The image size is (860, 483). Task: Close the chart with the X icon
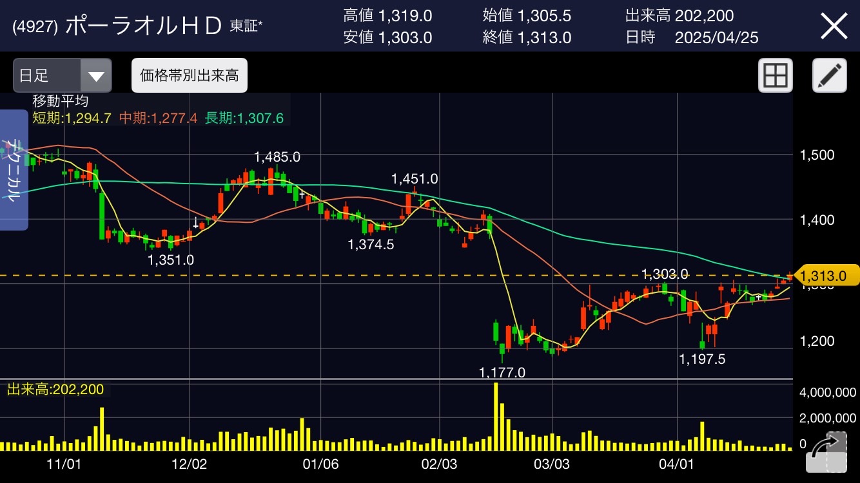click(833, 26)
